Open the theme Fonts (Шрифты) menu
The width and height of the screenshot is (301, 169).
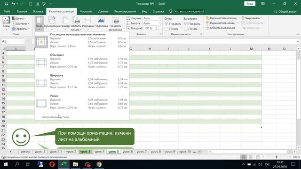coord(20,23)
